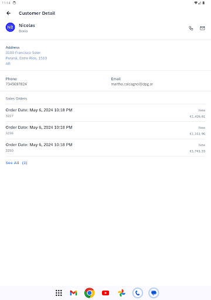
Task: Tap the New status of order 3227
Action: click(202, 110)
